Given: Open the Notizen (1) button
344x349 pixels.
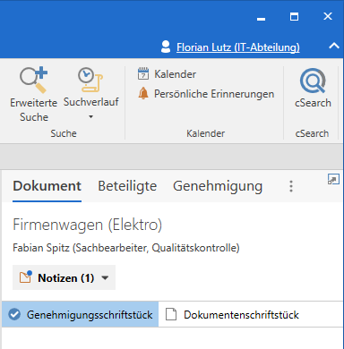Looking at the screenshot, I should point(64,277).
